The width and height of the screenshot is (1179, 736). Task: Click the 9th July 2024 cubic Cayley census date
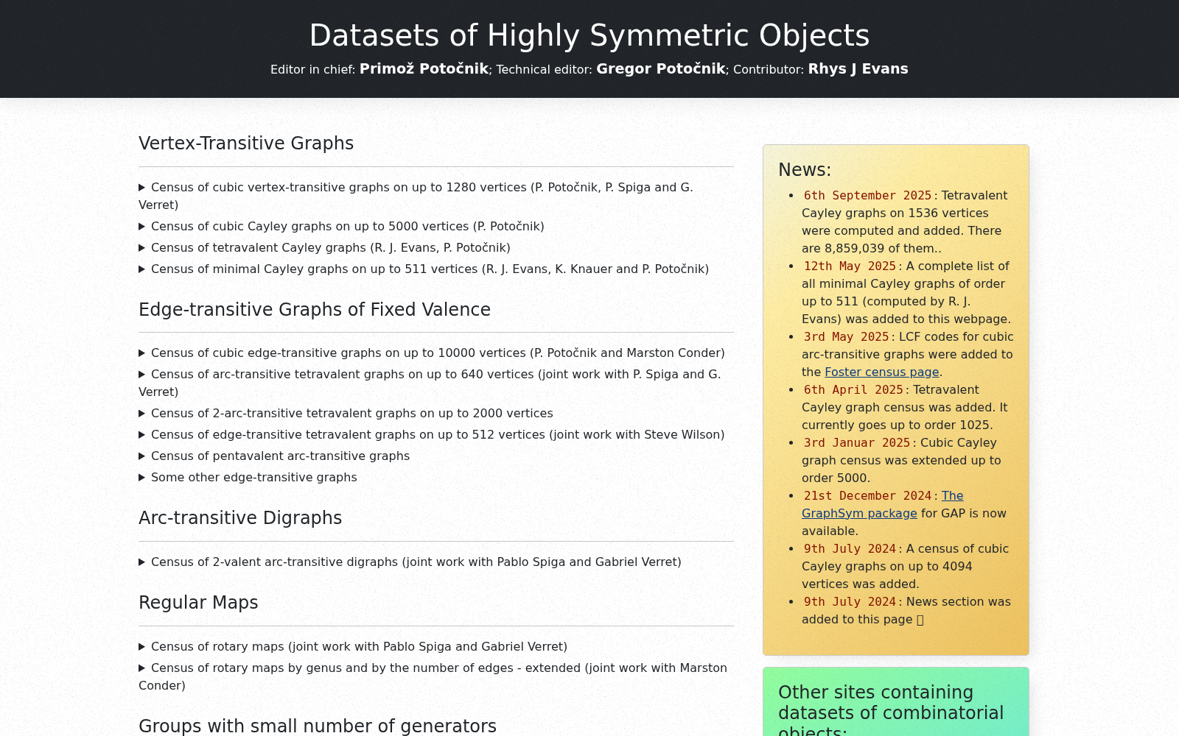(850, 549)
